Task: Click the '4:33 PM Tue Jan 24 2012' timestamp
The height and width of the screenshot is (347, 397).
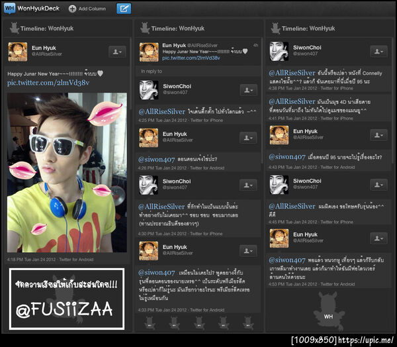Action: point(162,310)
